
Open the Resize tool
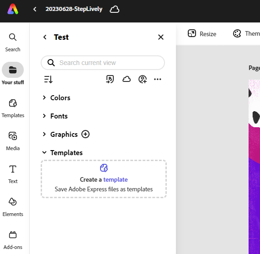click(202, 34)
